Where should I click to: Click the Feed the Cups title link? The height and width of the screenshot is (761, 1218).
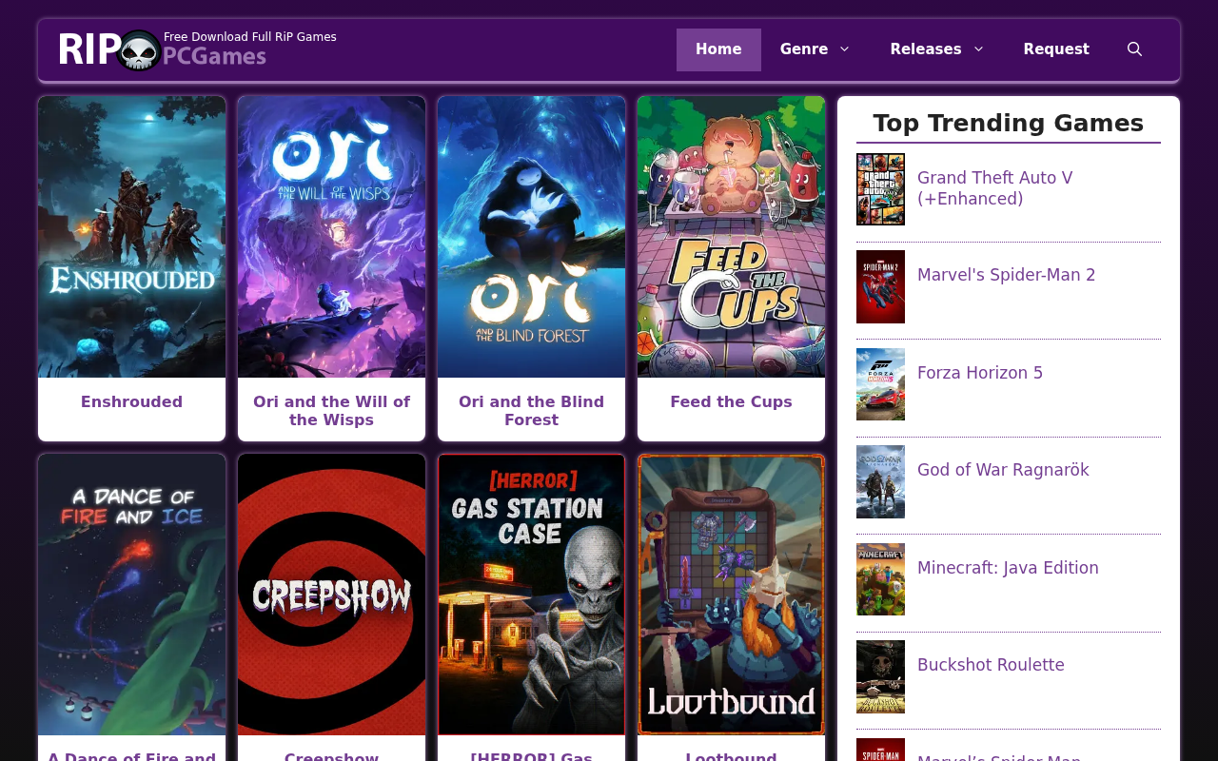click(732, 402)
